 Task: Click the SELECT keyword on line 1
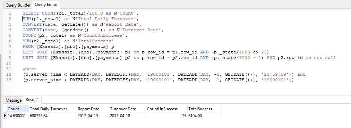pos(31,14)
